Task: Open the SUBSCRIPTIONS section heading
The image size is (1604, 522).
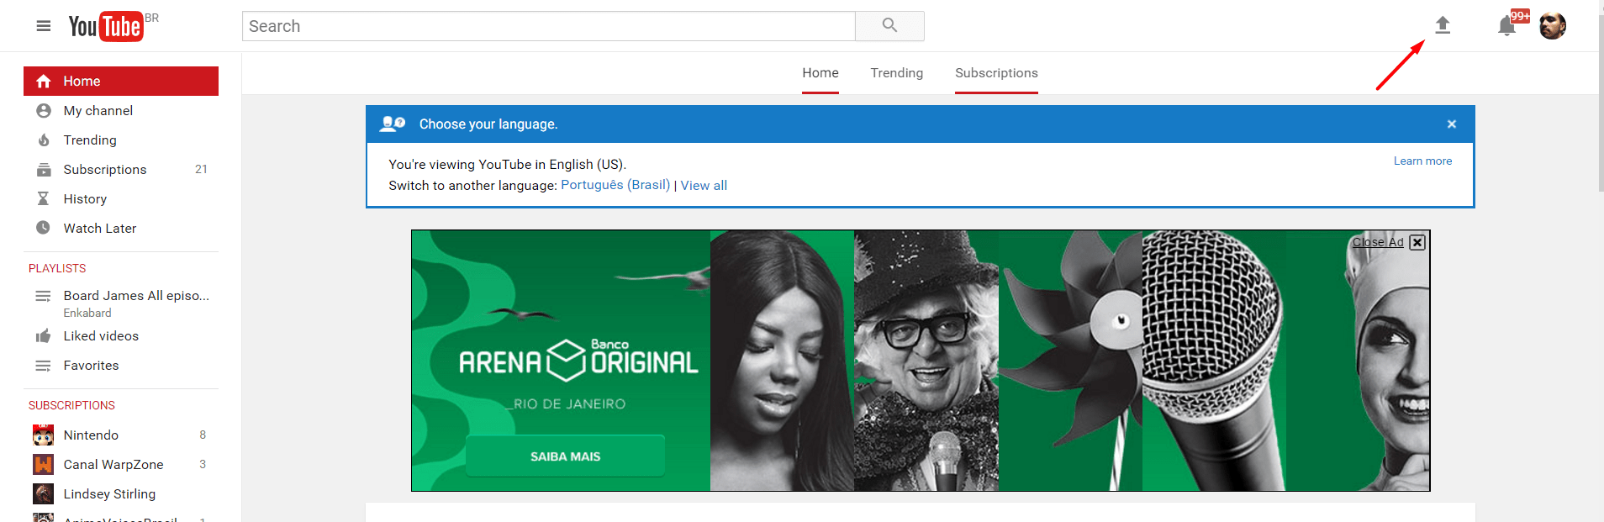Action: click(x=71, y=405)
